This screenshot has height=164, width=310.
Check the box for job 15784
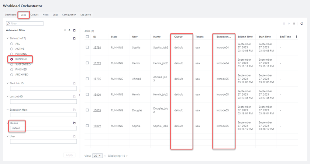(x=87, y=47)
